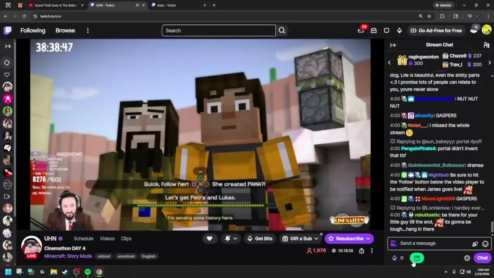Open the UHN channel avatar
Viewport: 494px width, 278px height.
[x=31, y=247]
